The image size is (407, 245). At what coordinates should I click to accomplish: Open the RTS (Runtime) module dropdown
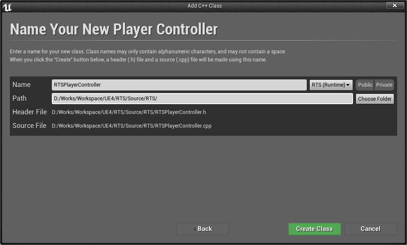(x=331, y=85)
